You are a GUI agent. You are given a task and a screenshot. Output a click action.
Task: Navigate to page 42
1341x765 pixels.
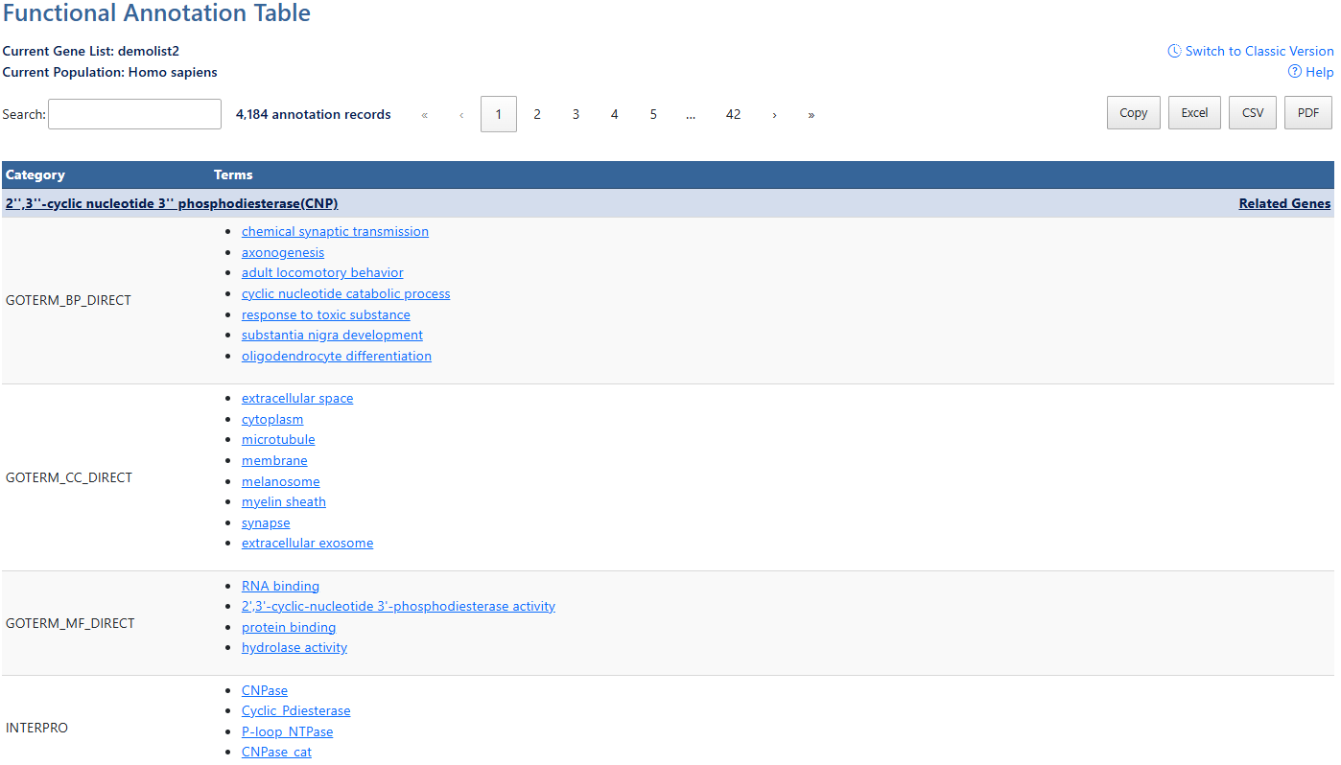point(733,114)
